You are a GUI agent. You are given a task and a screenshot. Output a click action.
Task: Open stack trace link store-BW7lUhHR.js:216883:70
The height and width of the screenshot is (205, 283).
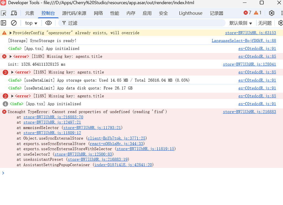(53, 117)
